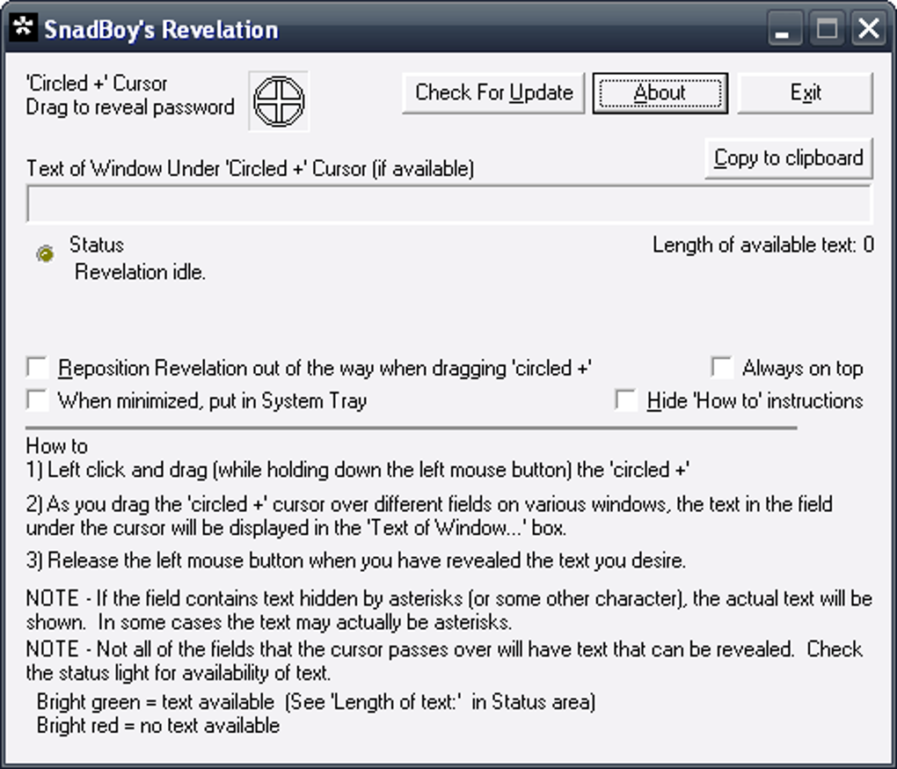Click the circled + cursor icon
897x769 pixels.
(x=279, y=101)
